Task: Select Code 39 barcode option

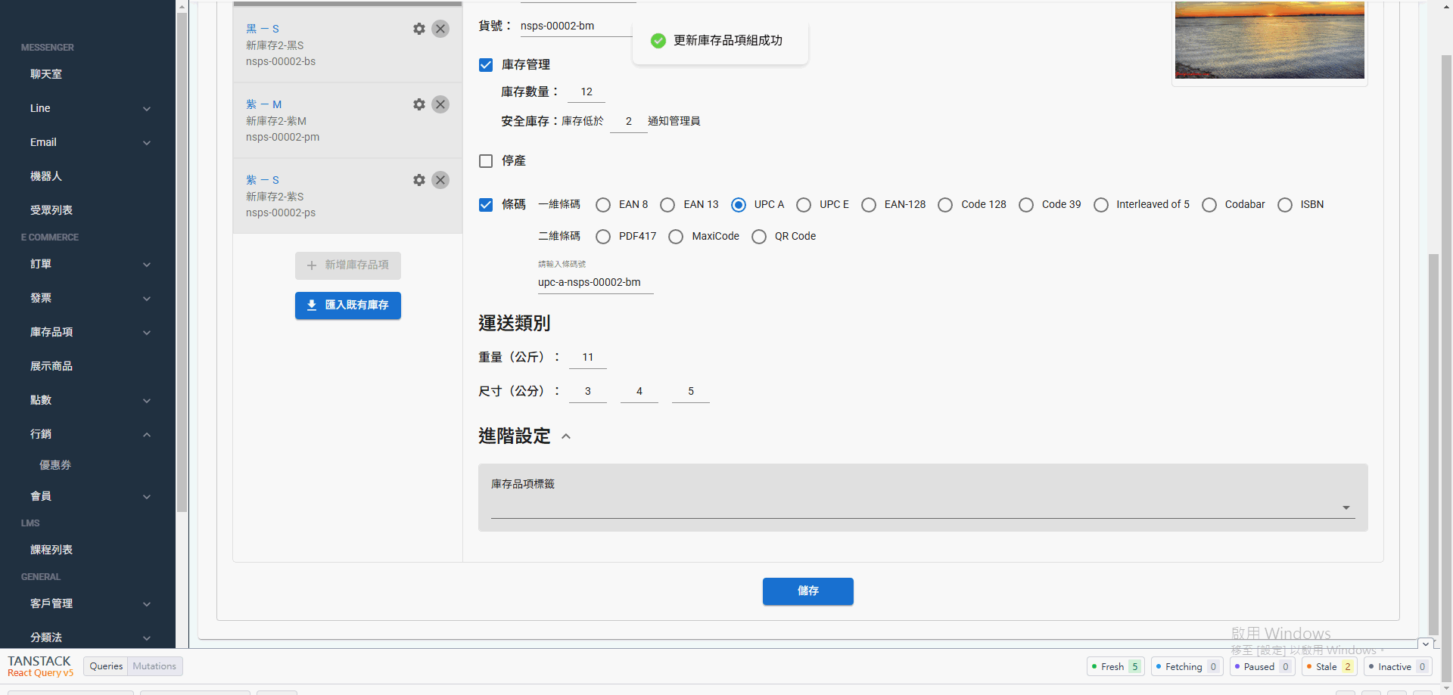Action: click(1026, 205)
